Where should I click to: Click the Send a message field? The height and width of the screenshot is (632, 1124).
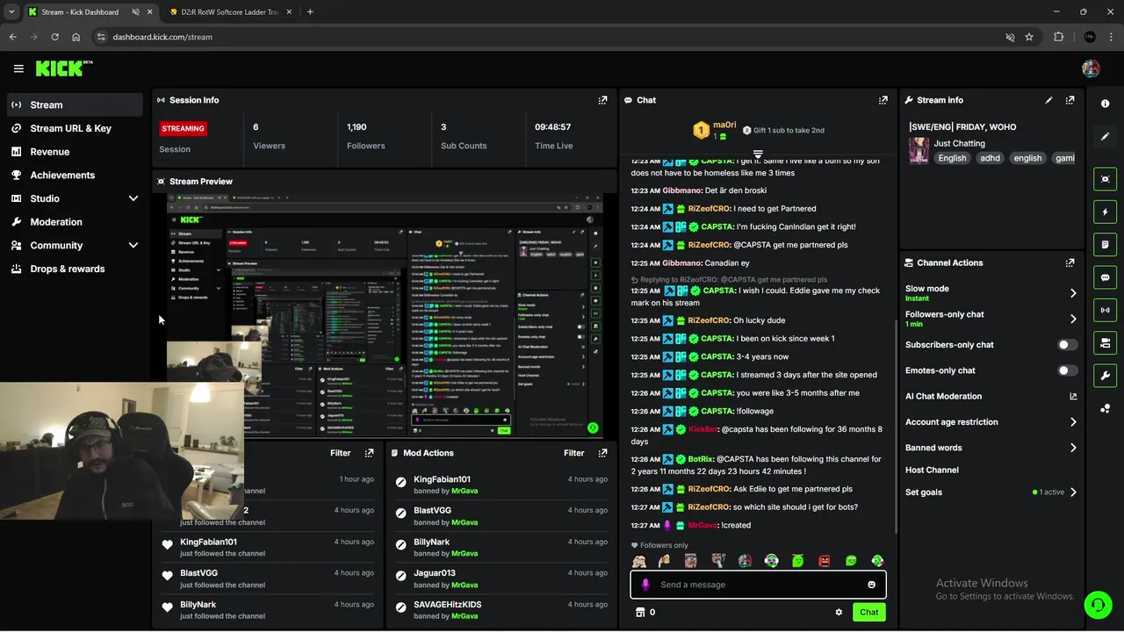(757, 585)
